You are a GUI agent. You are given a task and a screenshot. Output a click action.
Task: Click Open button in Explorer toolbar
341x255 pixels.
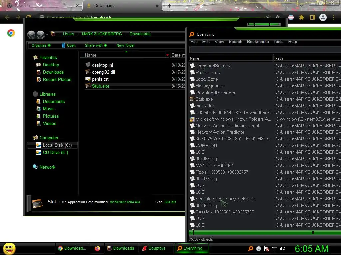click(69, 45)
